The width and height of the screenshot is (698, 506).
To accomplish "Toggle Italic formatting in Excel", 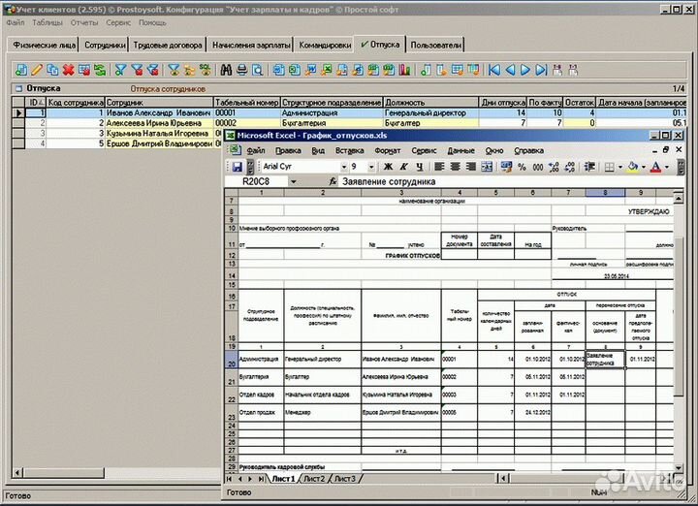I will click(399, 167).
